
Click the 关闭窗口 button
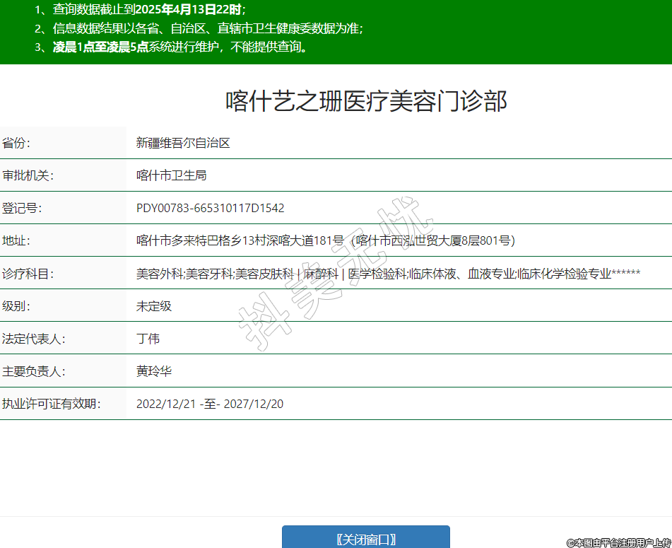tap(365, 539)
